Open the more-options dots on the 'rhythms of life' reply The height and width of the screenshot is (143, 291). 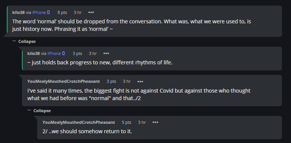click(106, 53)
